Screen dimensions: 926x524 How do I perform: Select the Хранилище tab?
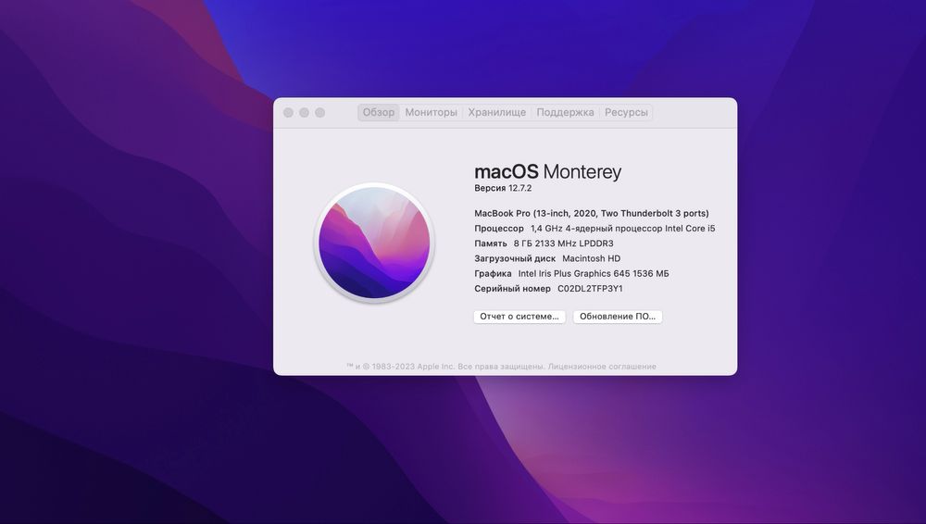click(496, 112)
